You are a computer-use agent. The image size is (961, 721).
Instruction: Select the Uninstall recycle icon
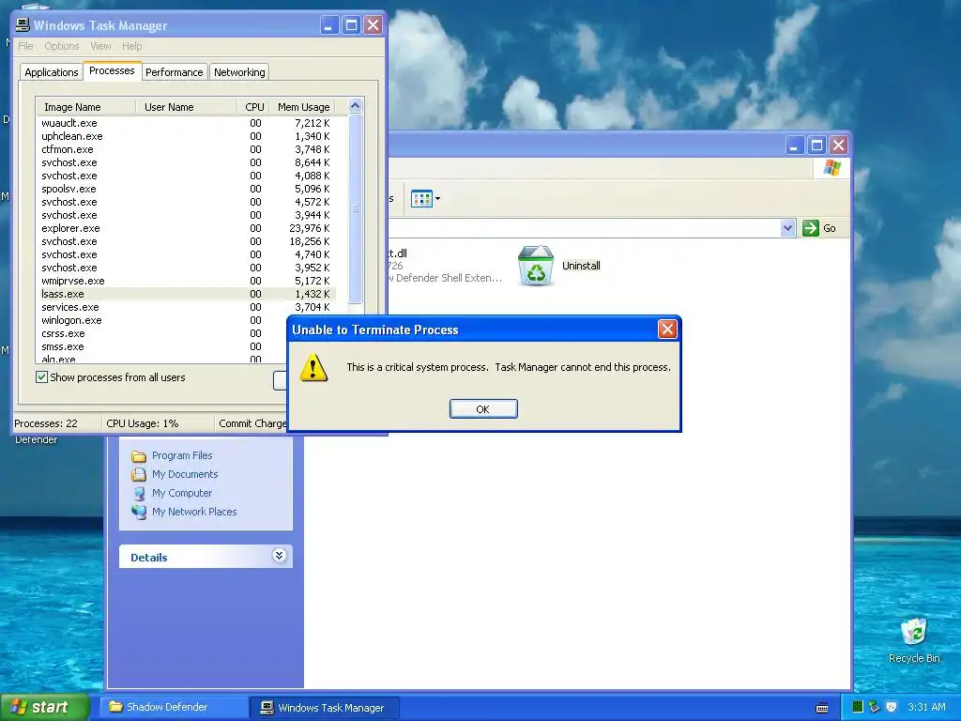pos(536,266)
